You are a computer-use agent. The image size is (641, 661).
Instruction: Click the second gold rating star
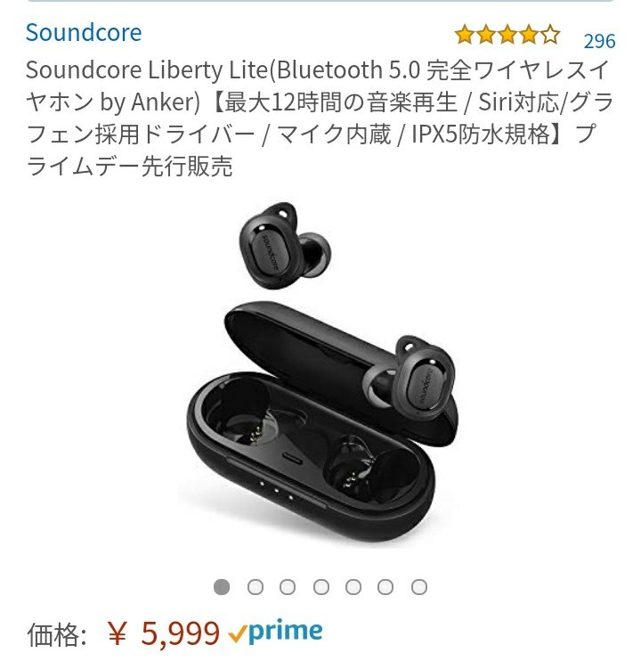(x=486, y=35)
